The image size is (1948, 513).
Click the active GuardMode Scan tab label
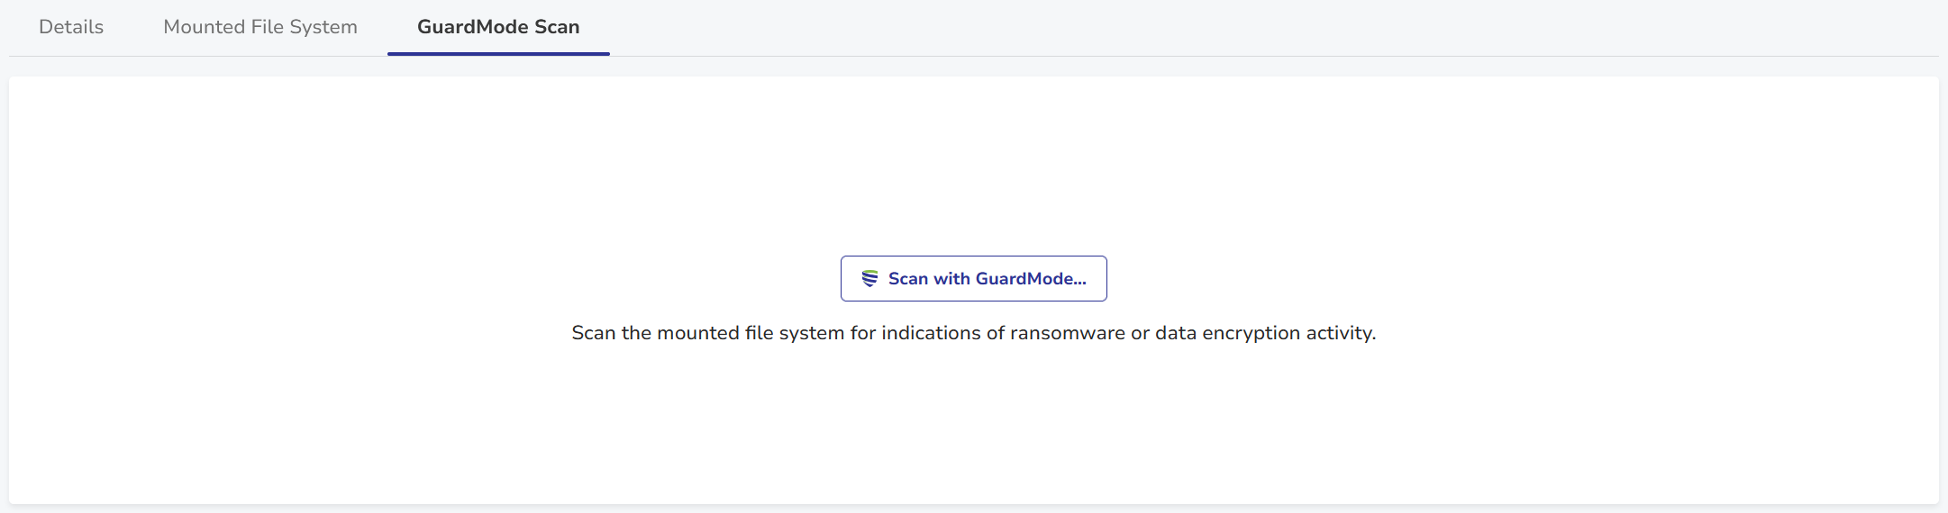[x=498, y=27]
